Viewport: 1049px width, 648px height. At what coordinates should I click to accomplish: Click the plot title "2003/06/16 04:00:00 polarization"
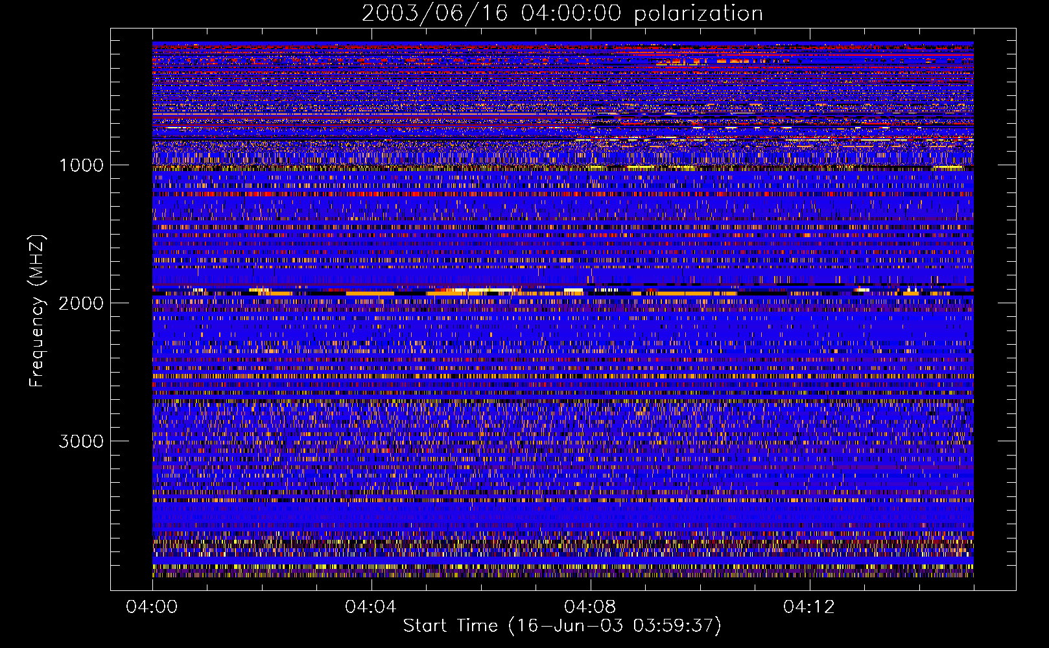tap(562, 14)
